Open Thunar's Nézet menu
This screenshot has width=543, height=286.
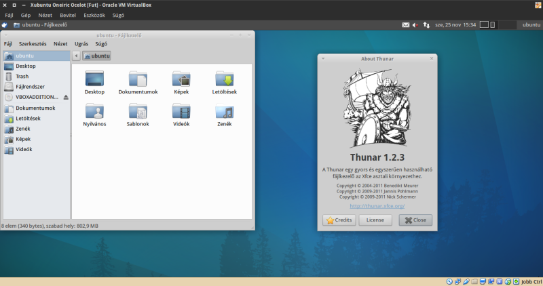pyautogui.click(x=60, y=44)
